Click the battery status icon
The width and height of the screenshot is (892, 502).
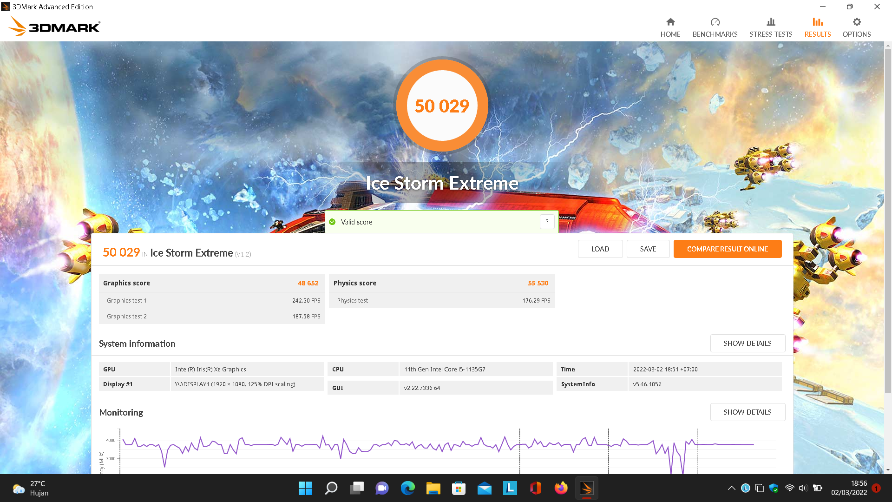point(818,488)
